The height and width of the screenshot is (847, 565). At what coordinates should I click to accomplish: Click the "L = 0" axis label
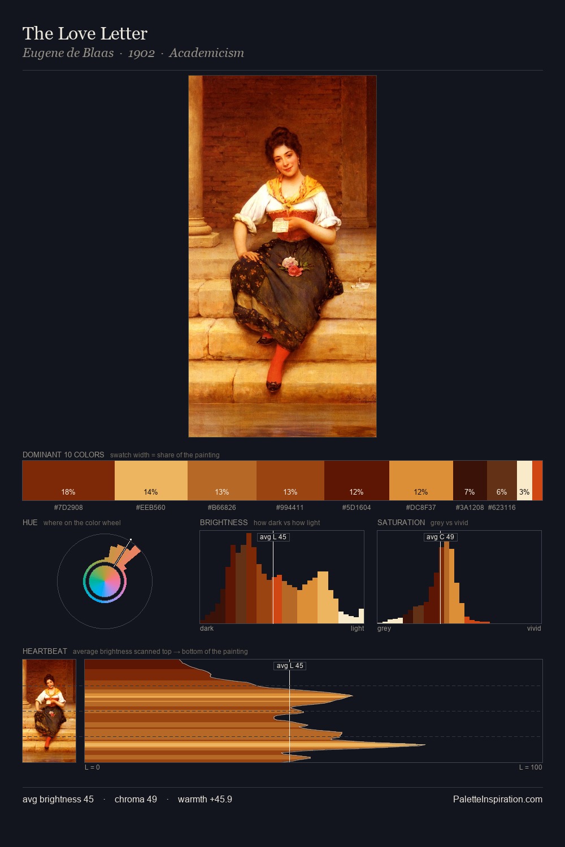click(x=92, y=767)
